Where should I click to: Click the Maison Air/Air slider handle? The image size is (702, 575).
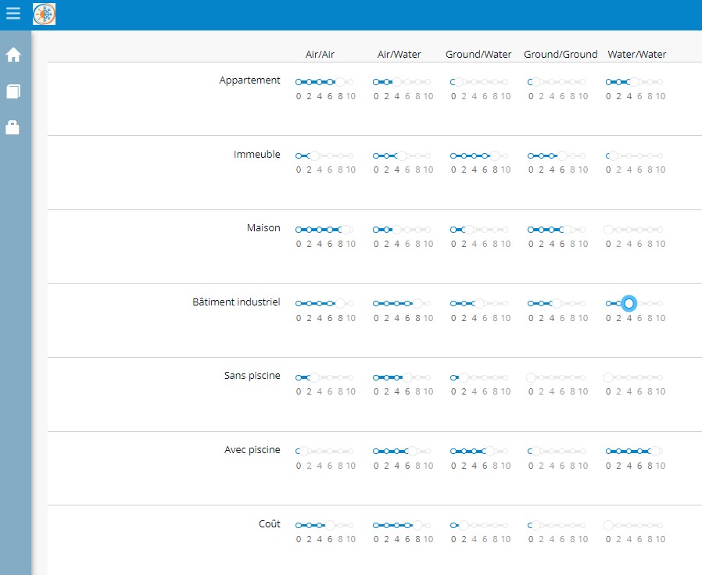[346, 230]
